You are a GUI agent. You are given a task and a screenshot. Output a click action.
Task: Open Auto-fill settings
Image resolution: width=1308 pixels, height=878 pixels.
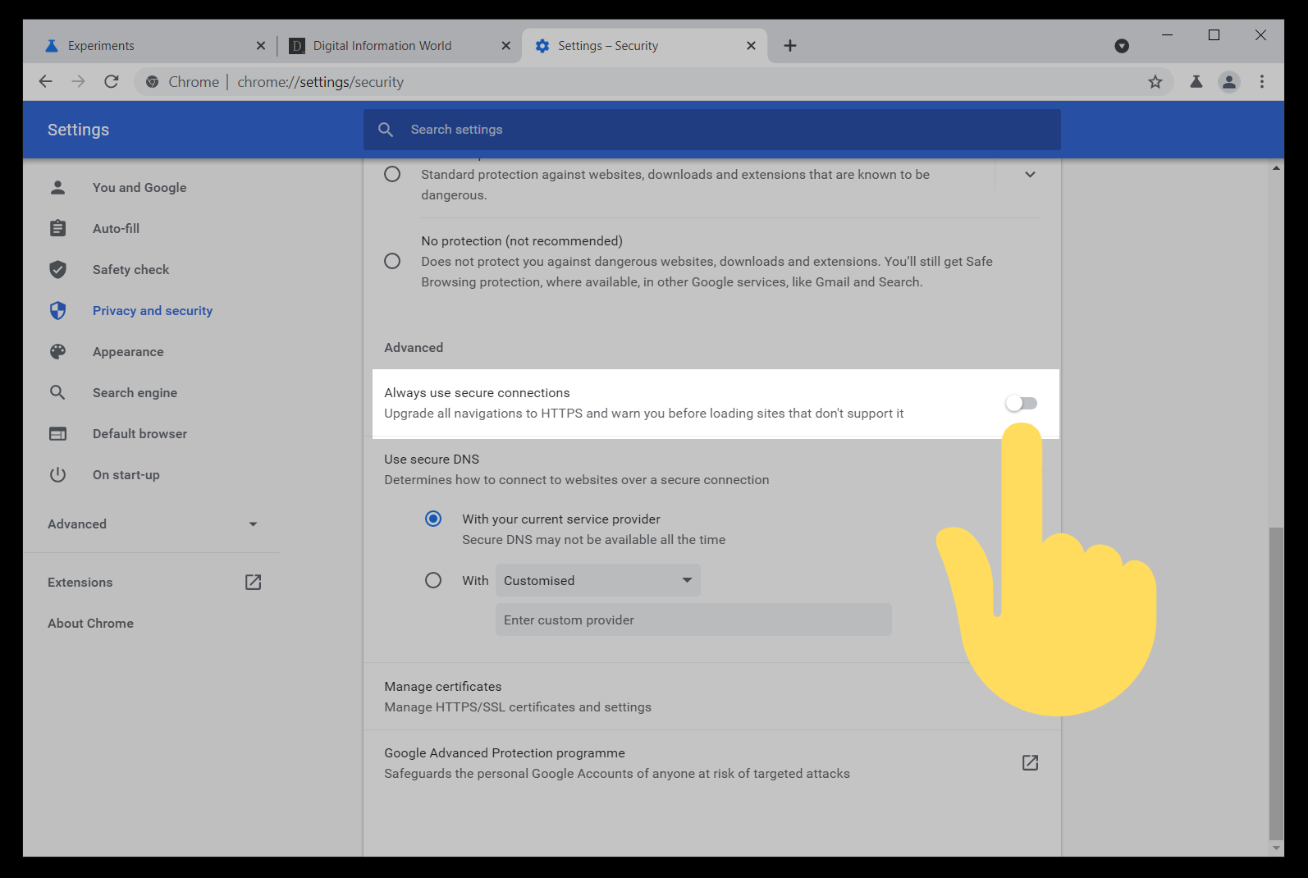pyautogui.click(x=116, y=228)
